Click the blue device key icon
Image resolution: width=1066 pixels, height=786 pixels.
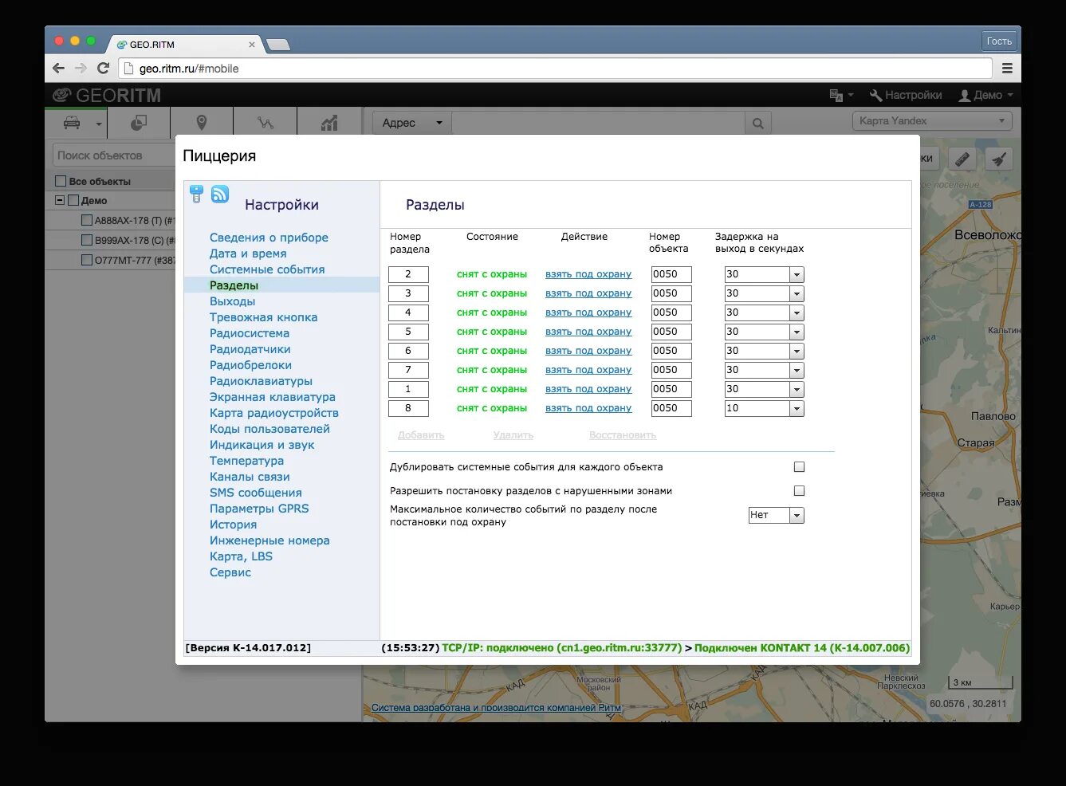[x=197, y=194]
